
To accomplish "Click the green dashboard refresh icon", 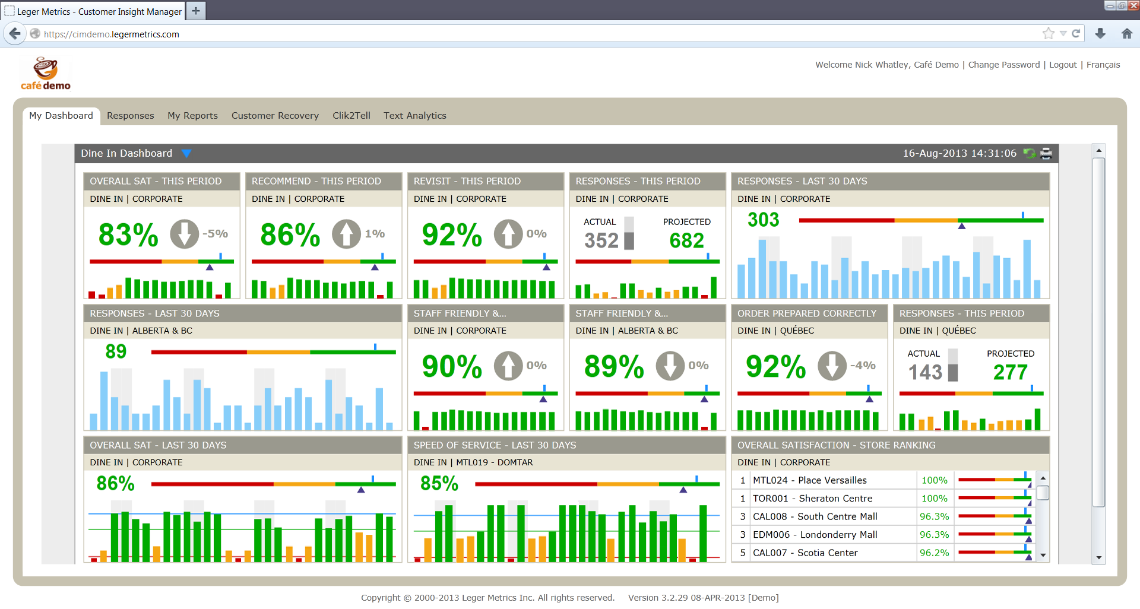I will pos(1029,154).
